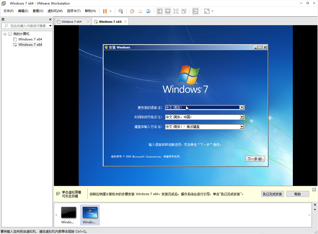Toggle the thumbnail bar from the toolbar
Image resolution: width=318 pixels, height=234 pixels.
[x=168, y=11]
